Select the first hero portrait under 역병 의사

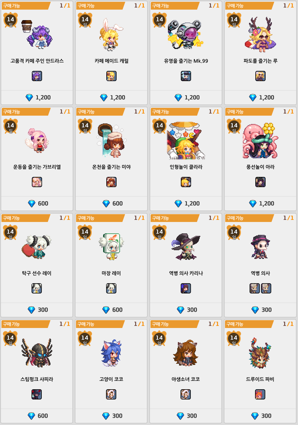(255, 288)
